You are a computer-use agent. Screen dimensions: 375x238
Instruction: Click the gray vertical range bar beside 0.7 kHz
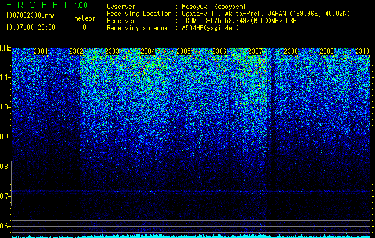click(x=11, y=183)
